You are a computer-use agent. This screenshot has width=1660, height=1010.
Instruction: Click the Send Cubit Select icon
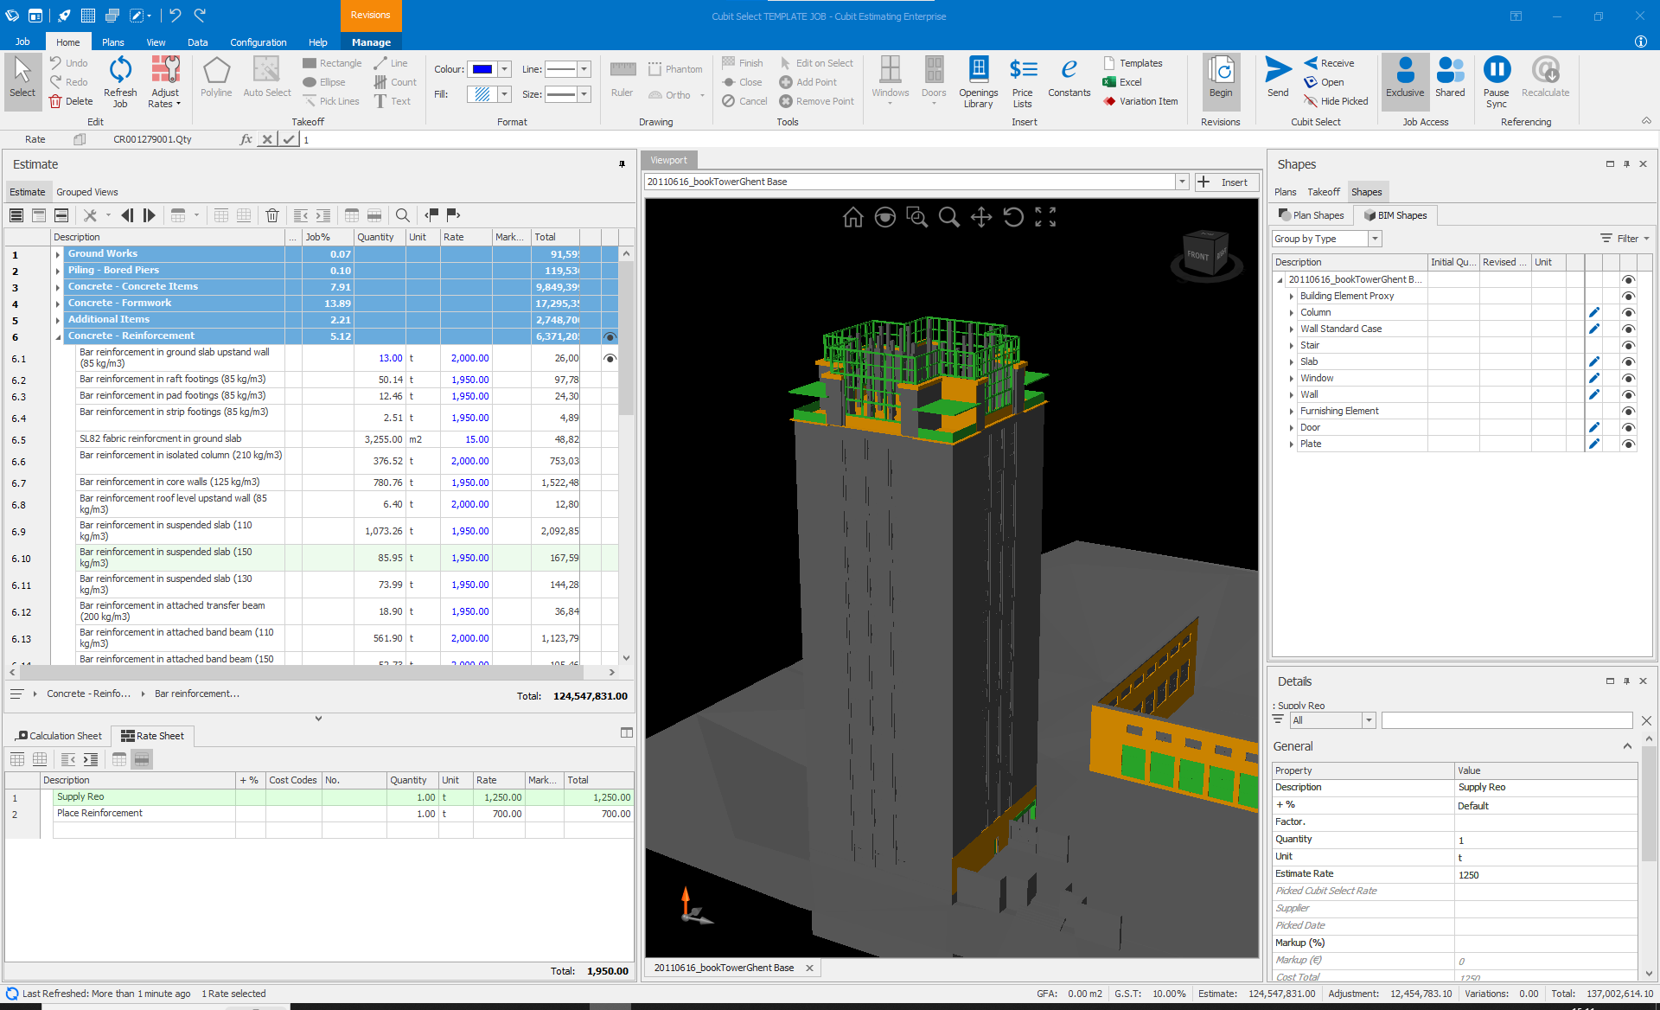click(x=1278, y=78)
